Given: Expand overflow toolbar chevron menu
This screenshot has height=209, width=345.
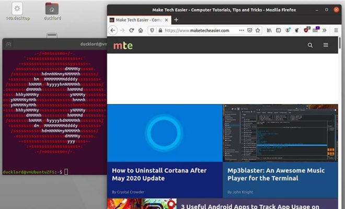Looking at the screenshot, I should pos(324,30).
